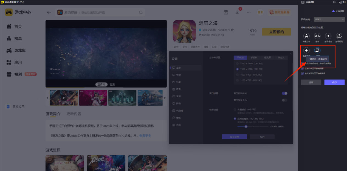Toggle 窗口固定大小 fixed window size switch

284,100
